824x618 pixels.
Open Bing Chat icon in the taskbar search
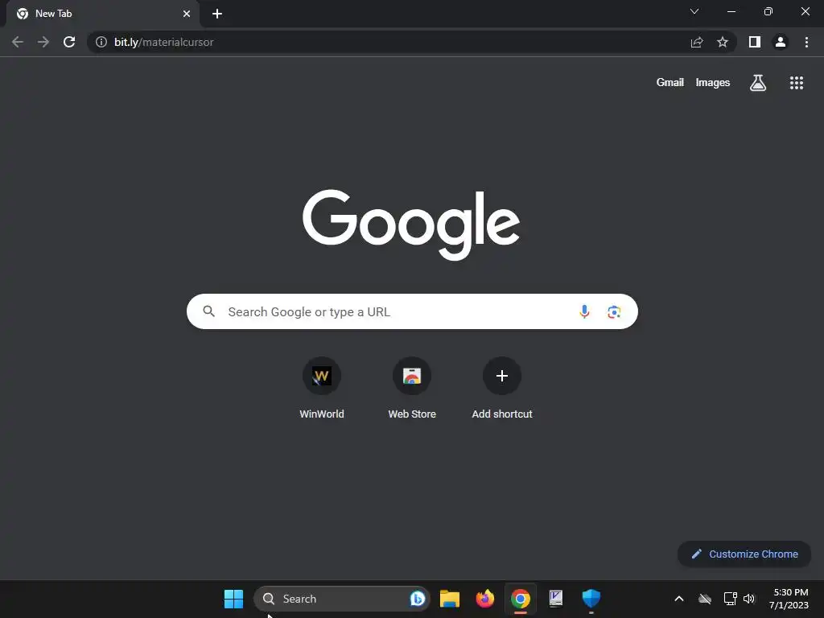click(418, 599)
